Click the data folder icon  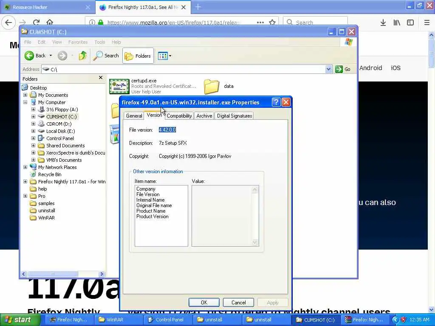pyautogui.click(x=212, y=87)
